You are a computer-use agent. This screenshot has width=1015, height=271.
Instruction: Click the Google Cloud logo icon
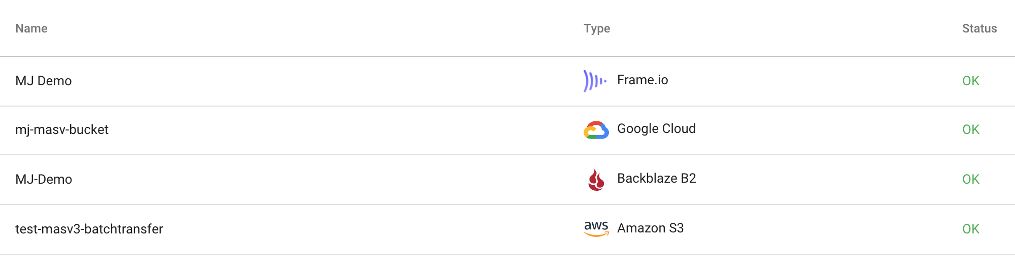click(x=596, y=130)
